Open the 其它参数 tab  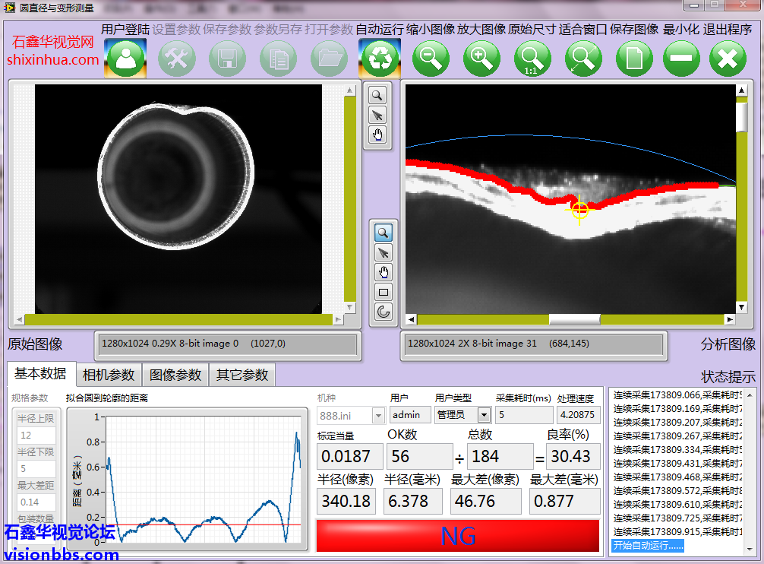(x=242, y=375)
